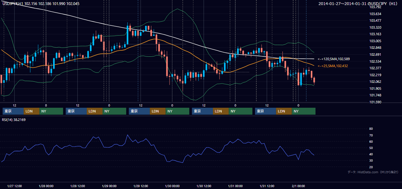Viewport: 402px width, 189px height.
Task: Click price axis label 103.320
Action: [x=375, y=27]
